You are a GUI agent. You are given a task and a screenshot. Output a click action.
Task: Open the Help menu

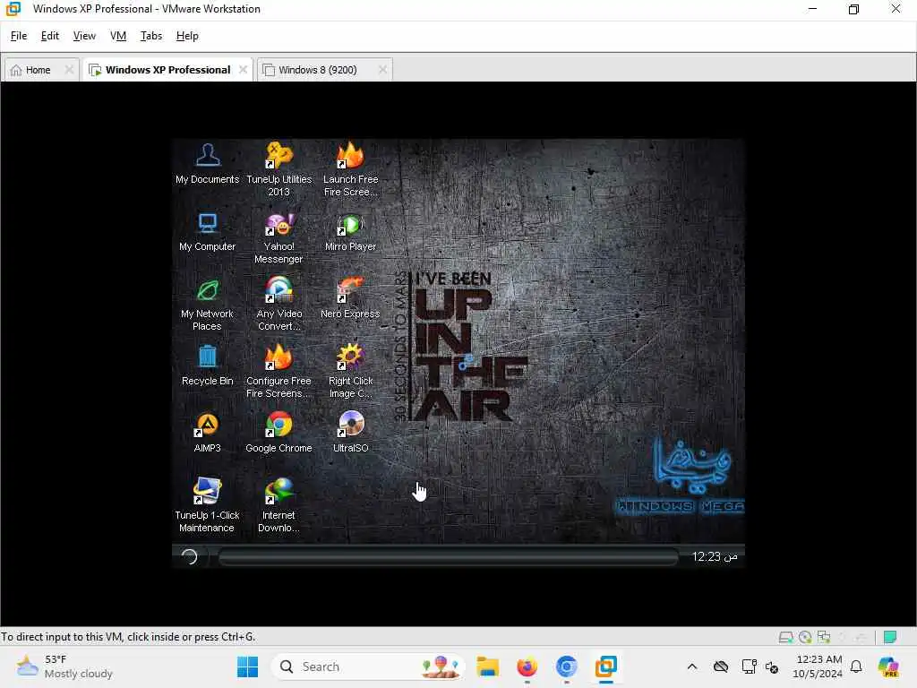click(x=187, y=36)
